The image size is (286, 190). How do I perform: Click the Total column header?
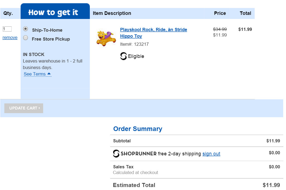pos(245,13)
